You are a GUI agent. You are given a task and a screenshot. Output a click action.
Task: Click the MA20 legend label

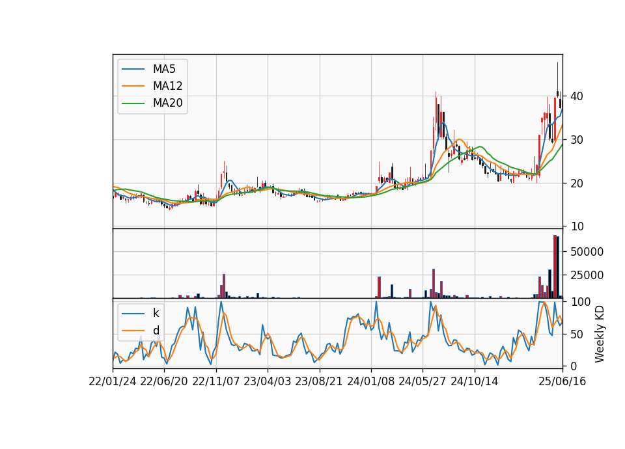[167, 103]
